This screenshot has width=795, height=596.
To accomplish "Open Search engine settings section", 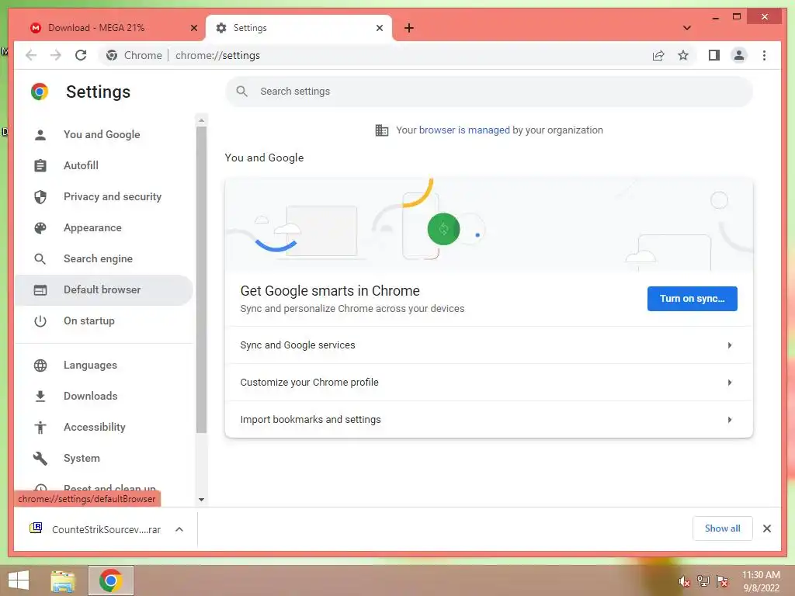I will [103, 258].
